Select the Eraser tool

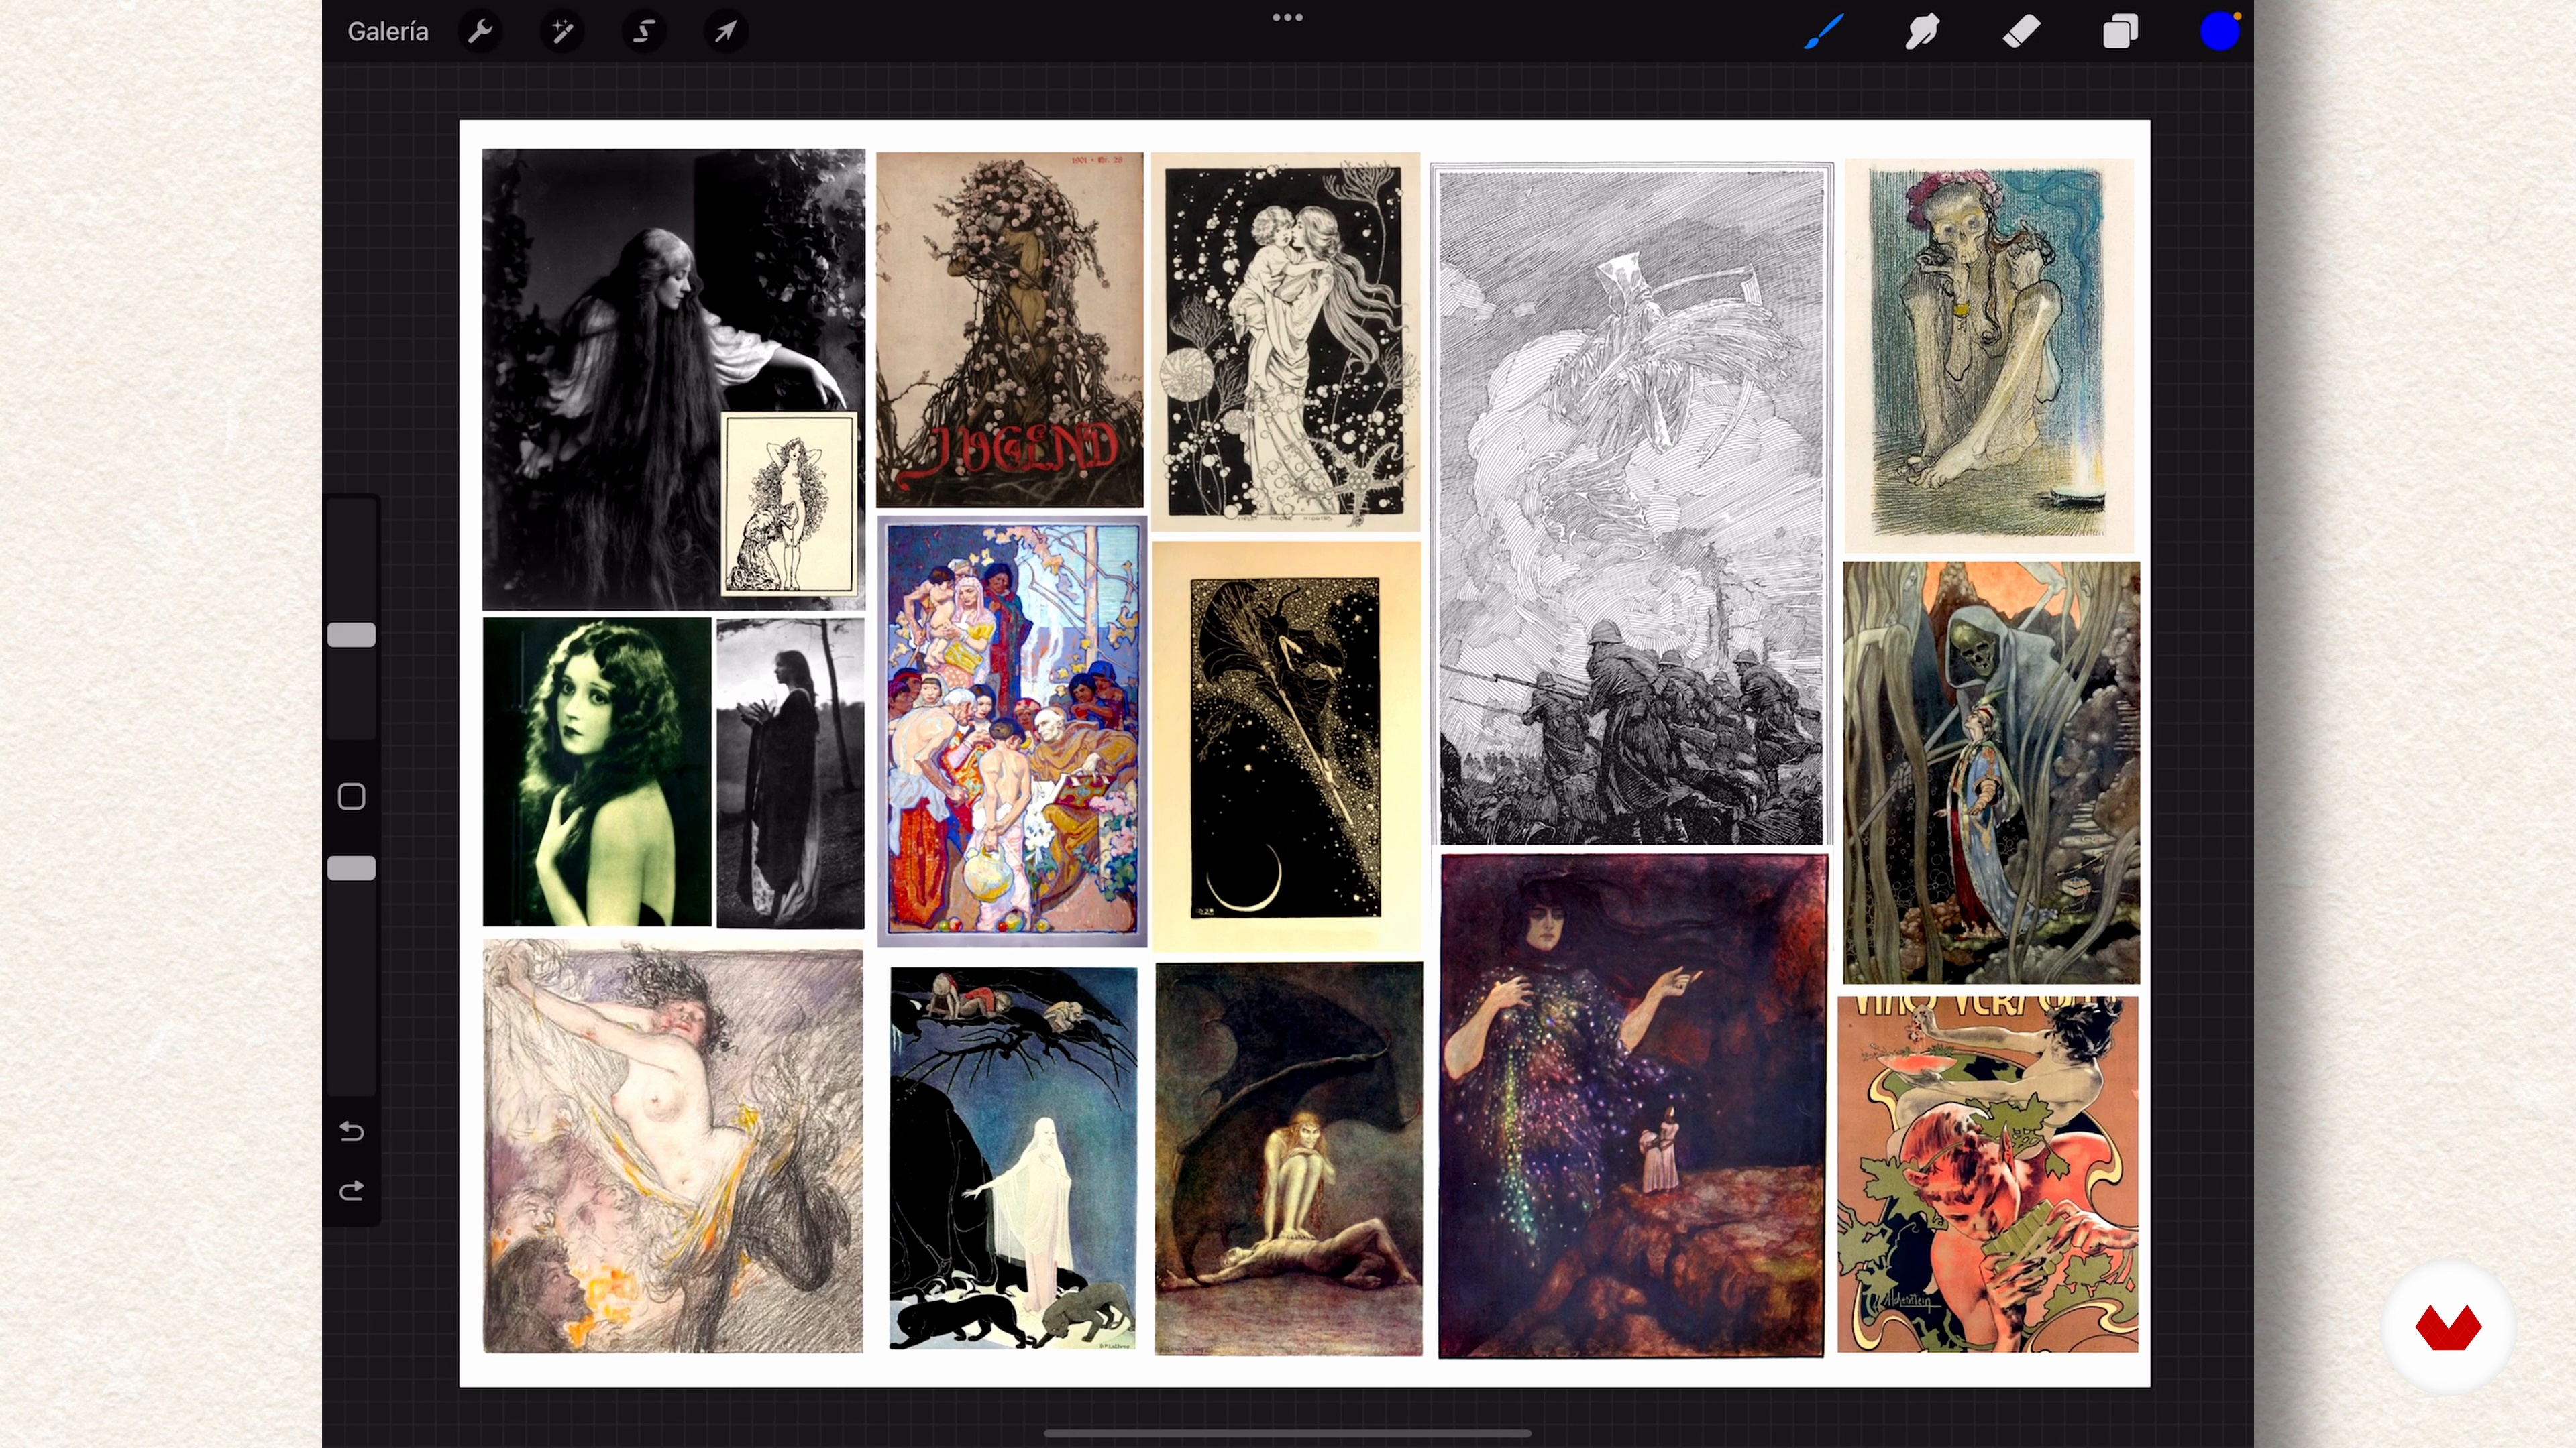(2021, 31)
